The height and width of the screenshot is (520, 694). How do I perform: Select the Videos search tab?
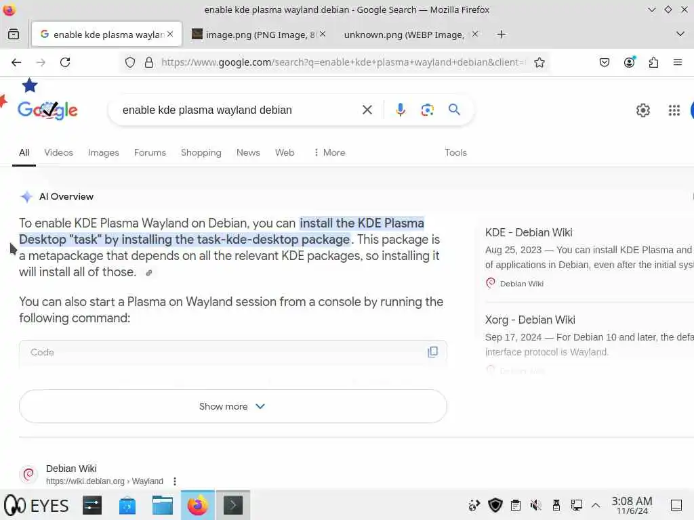point(58,152)
